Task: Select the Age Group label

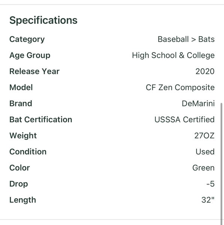Action: [x=30, y=55]
